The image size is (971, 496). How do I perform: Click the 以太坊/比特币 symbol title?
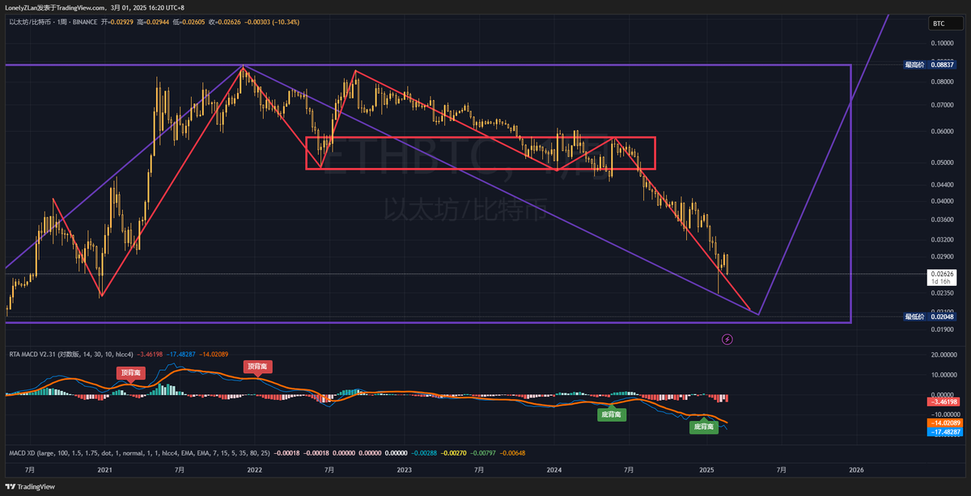[x=31, y=22]
